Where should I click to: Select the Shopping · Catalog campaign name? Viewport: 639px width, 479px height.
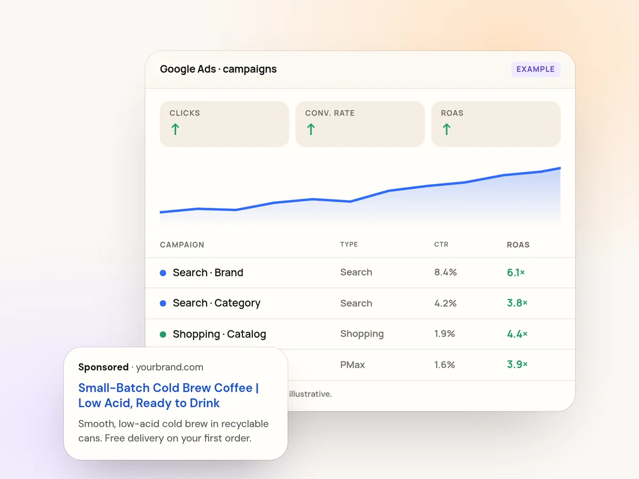tap(219, 334)
